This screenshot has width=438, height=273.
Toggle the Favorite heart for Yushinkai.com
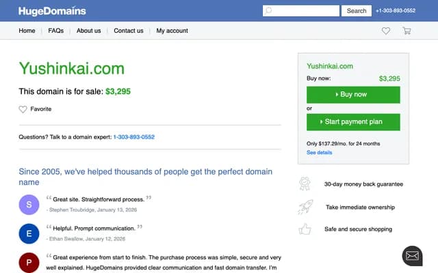click(x=23, y=109)
